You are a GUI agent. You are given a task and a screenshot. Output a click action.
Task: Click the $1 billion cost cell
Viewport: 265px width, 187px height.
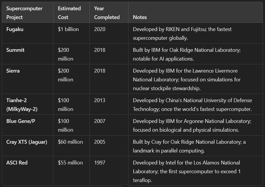pos(68,29)
